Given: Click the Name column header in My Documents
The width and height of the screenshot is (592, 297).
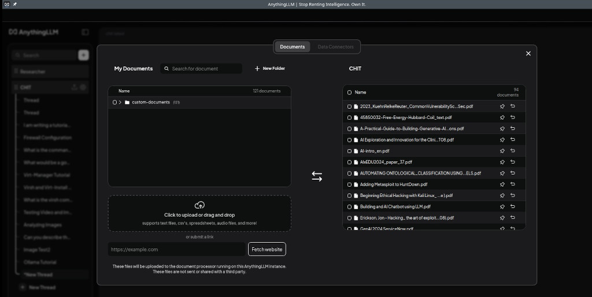Looking at the screenshot, I should (x=124, y=91).
